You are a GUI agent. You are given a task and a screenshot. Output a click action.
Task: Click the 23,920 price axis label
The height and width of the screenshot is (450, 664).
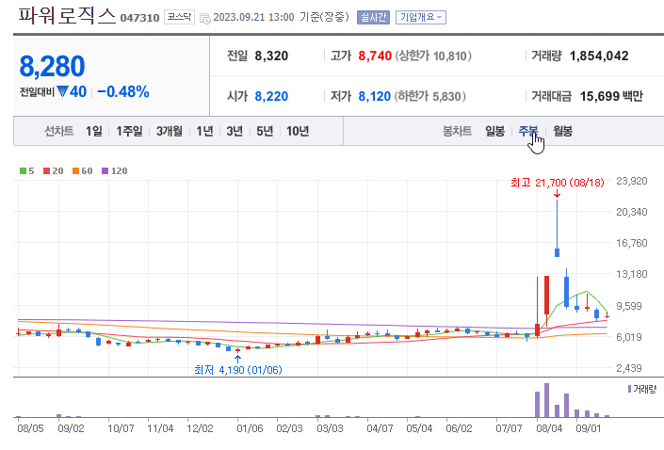pyautogui.click(x=632, y=181)
